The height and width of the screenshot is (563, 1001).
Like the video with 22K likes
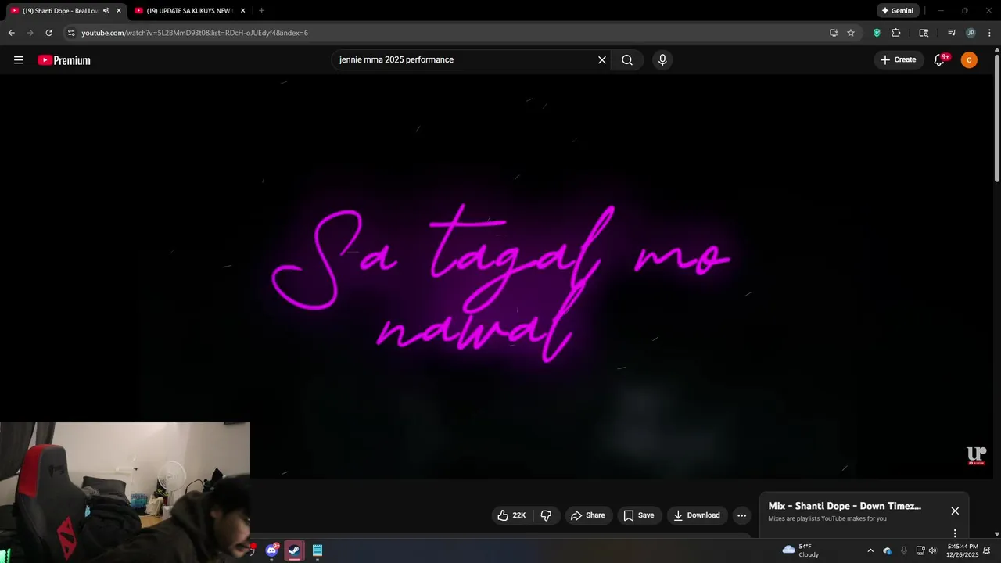(x=511, y=515)
